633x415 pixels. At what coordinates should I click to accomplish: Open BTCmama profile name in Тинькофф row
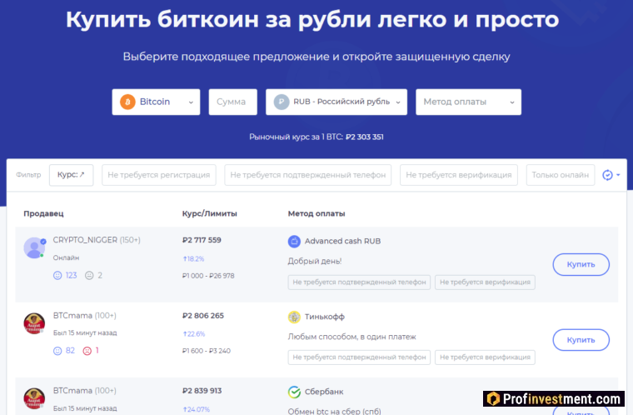click(72, 316)
